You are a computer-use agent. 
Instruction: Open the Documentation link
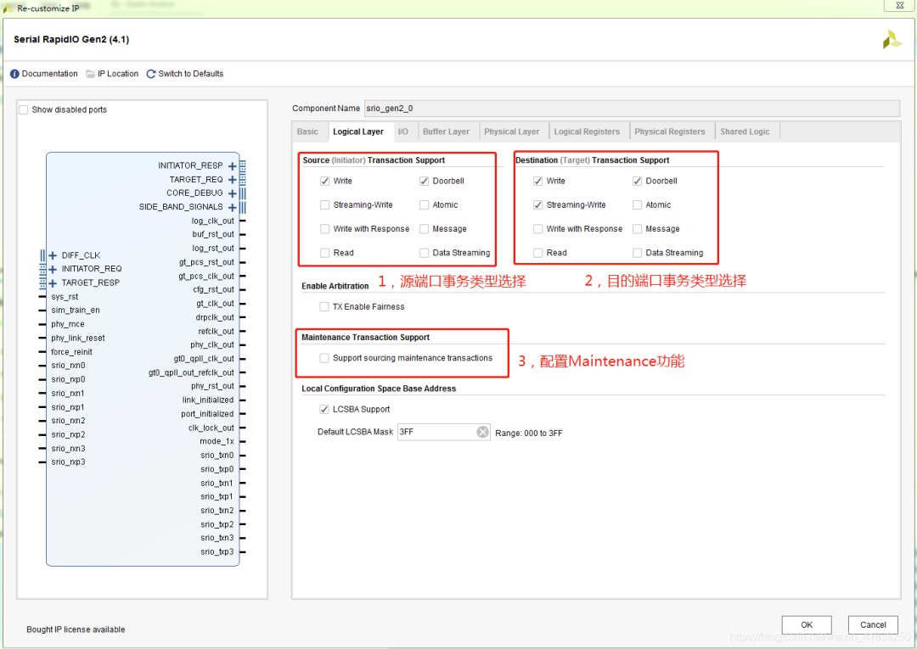pyautogui.click(x=50, y=74)
